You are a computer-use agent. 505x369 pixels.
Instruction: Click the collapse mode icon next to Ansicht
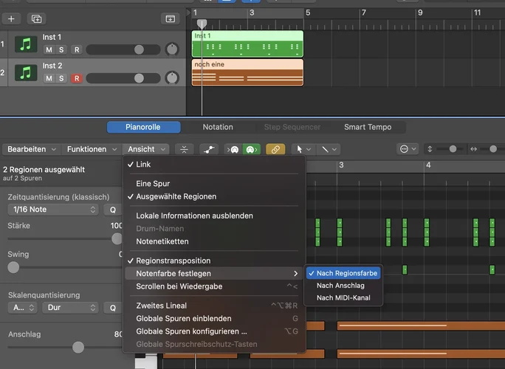(185, 149)
